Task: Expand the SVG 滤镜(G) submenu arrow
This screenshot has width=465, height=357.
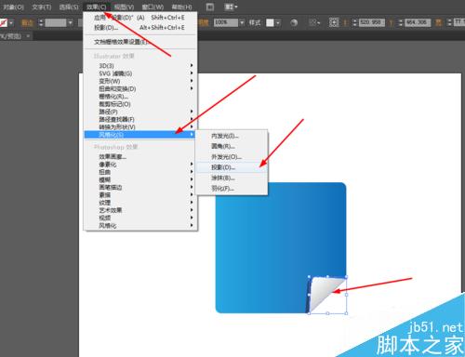Action: click(x=192, y=73)
